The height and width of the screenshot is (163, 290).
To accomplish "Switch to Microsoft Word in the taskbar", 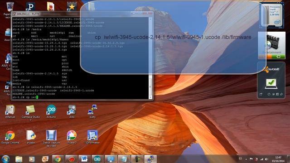I will tap(84, 159).
